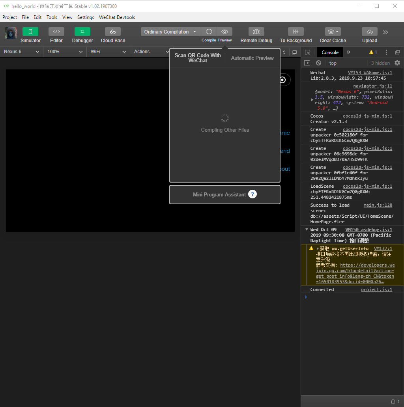The height and width of the screenshot is (407, 404).
Task: Open VM150 asdebug.js:1 source link
Action: pyautogui.click(x=368, y=230)
